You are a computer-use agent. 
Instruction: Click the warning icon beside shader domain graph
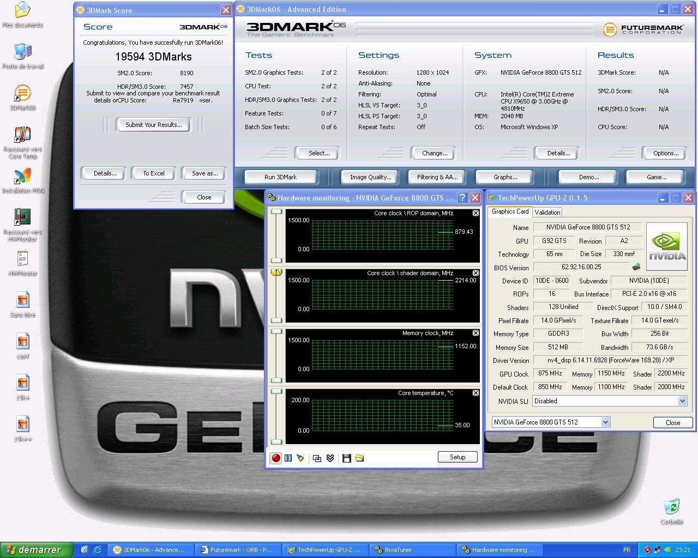tap(276, 272)
